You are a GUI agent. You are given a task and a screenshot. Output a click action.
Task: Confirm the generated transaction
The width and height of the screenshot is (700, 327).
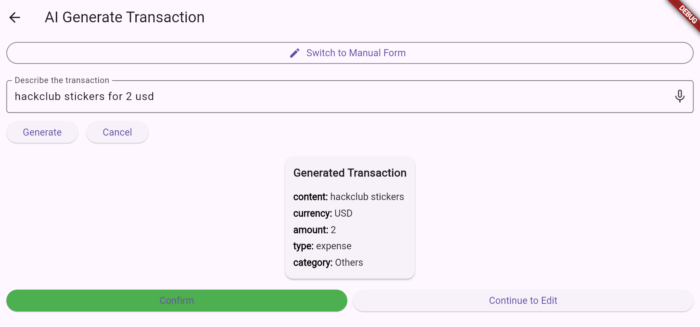[177, 301]
